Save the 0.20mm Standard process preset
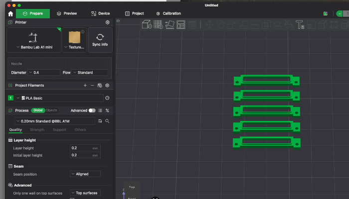This screenshot has height=199, width=349. pyautogui.click(x=100, y=121)
